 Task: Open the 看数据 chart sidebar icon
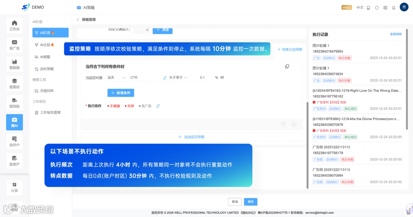click(15, 64)
